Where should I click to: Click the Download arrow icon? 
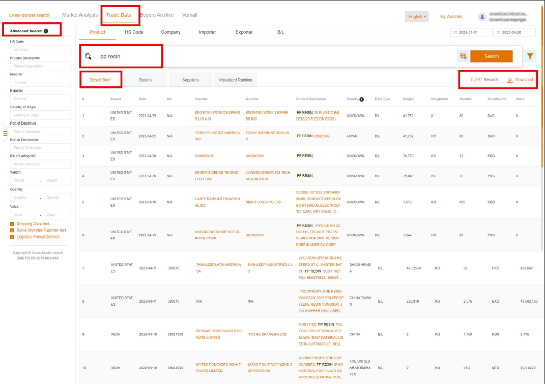click(x=509, y=80)
